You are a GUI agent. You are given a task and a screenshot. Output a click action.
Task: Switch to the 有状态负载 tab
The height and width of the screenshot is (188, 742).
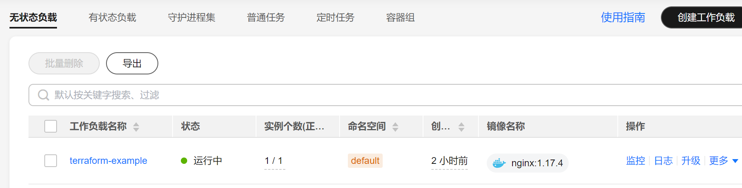(x=112, y=17)
